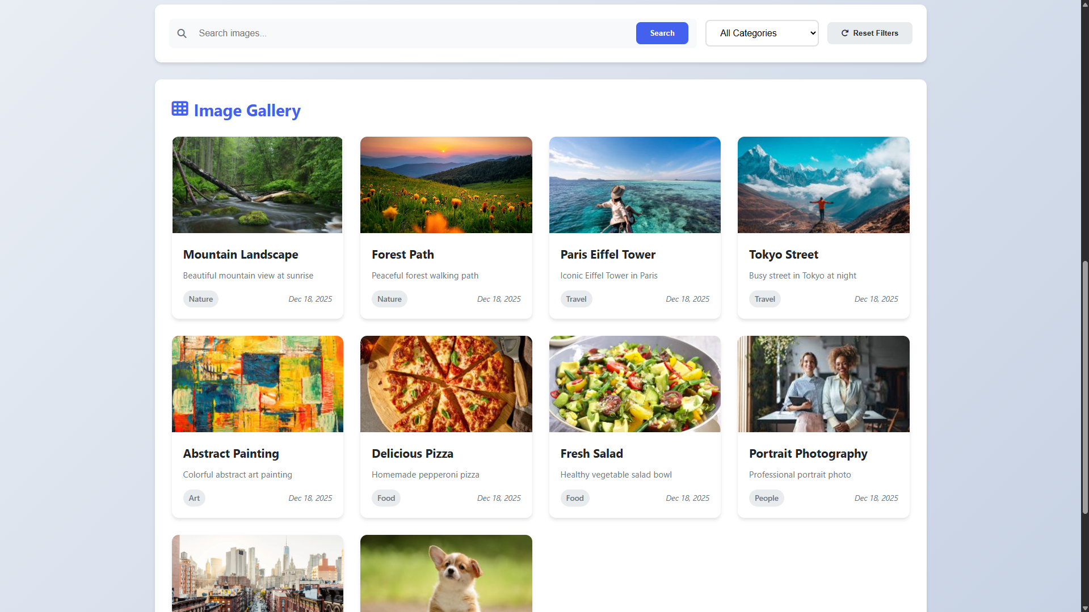1089x612 pixels.
Task: Click the vertical page scrollbar thumb
Action: 1084,386
